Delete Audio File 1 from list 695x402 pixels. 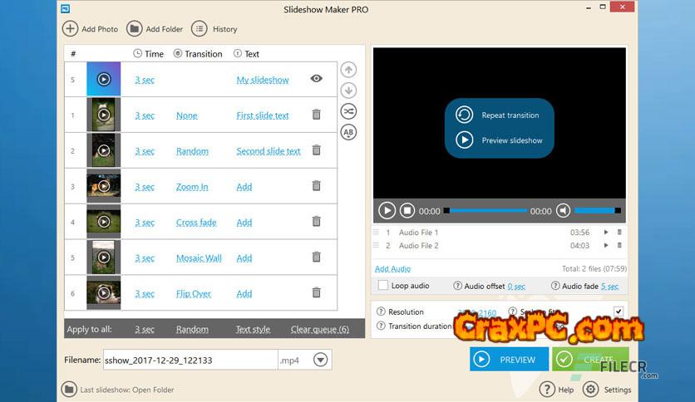(619, 232)
